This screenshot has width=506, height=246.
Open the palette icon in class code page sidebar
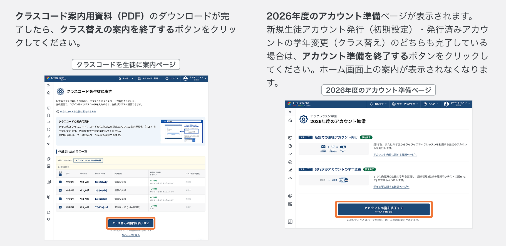point(49,159)
